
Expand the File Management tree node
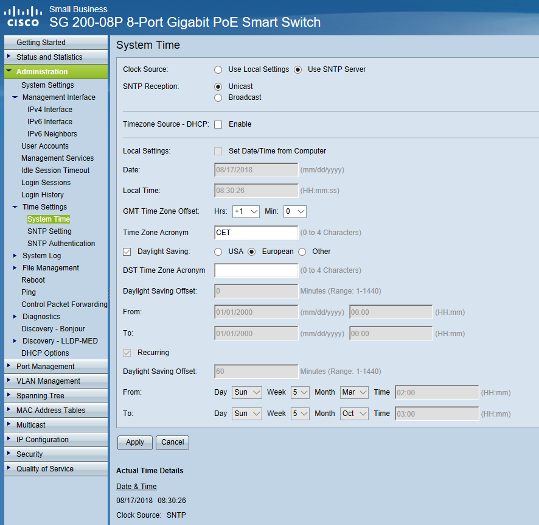15,267
